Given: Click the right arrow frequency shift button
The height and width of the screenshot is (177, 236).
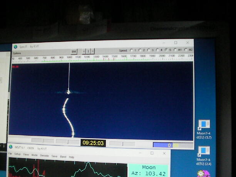Looking at the screenshot, I should pyautogui.click(x=92, y=51).
